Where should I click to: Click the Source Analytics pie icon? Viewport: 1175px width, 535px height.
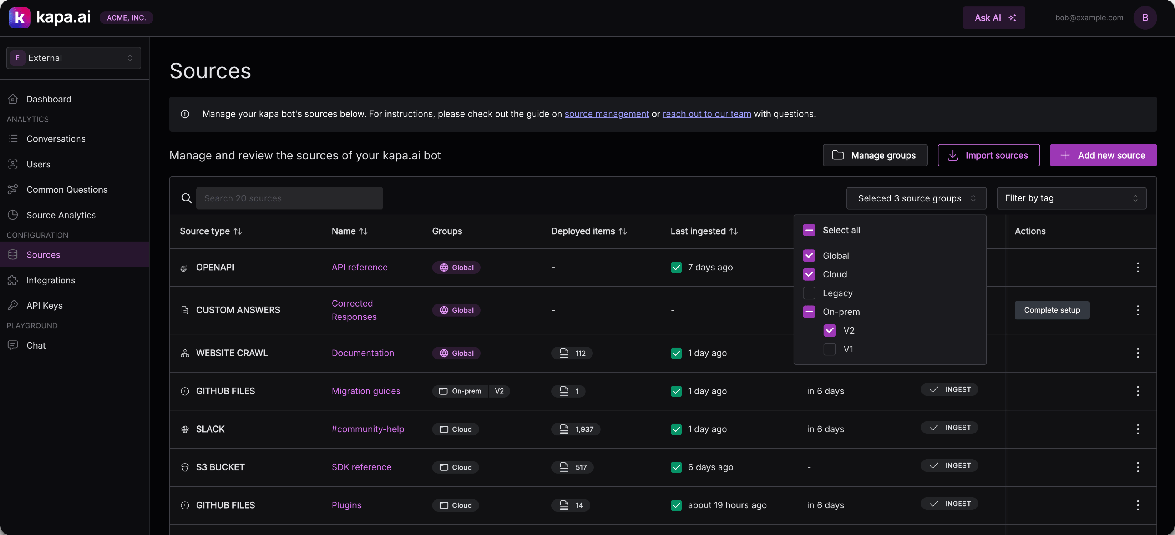pos(13,215)
